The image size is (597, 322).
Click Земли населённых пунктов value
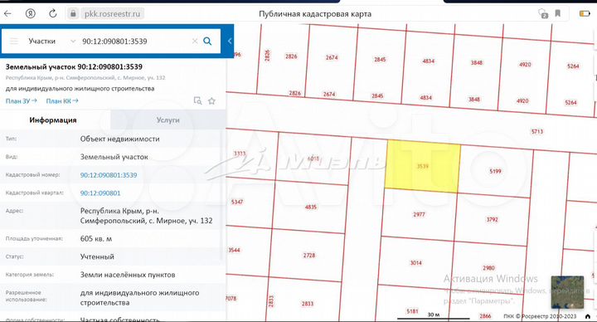click(x=128, y=275)
